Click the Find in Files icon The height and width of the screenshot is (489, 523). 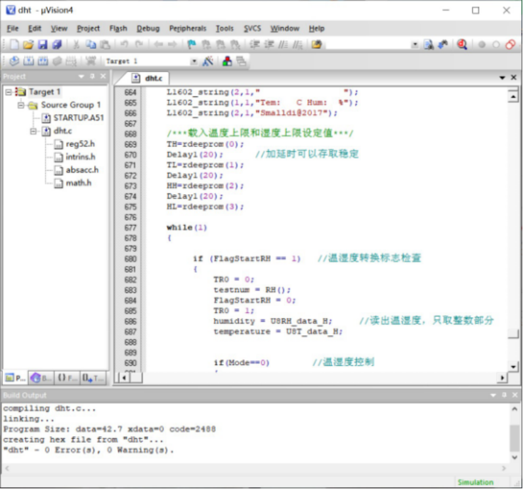pos(429,44)
